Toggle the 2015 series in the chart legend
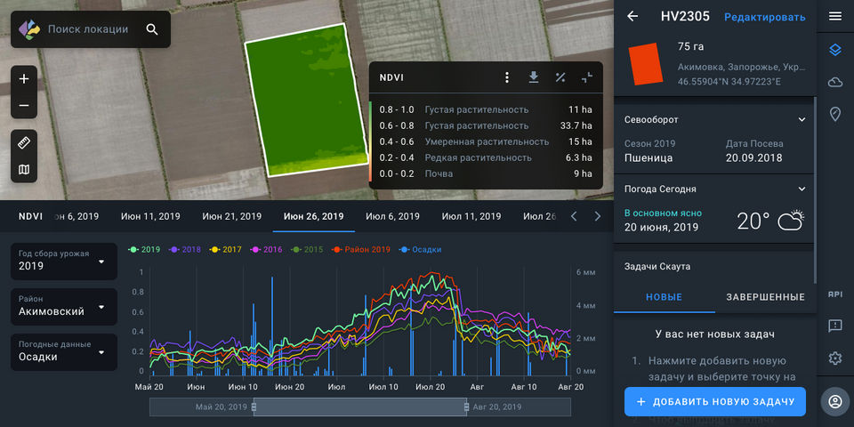Viewport: 854px width, 427px height. [307, 249]
